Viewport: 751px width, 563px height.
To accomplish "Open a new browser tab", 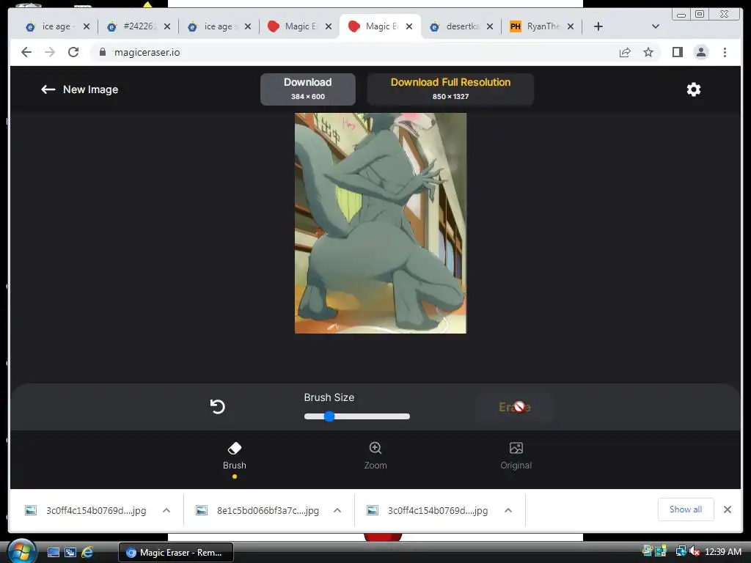I will point(598,26).
